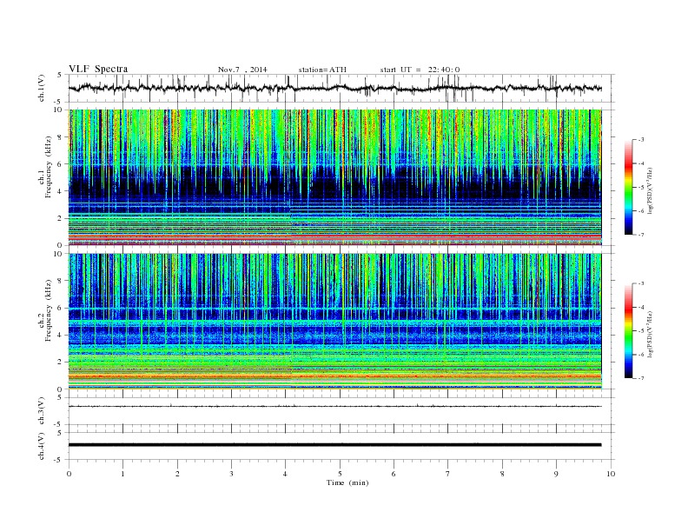Click the "-7" tick on ch.2 color bar

640,378
